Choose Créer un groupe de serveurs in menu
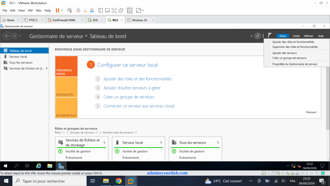Image resolution: width=330 pixels, height=186 pixels. point(289,58)
